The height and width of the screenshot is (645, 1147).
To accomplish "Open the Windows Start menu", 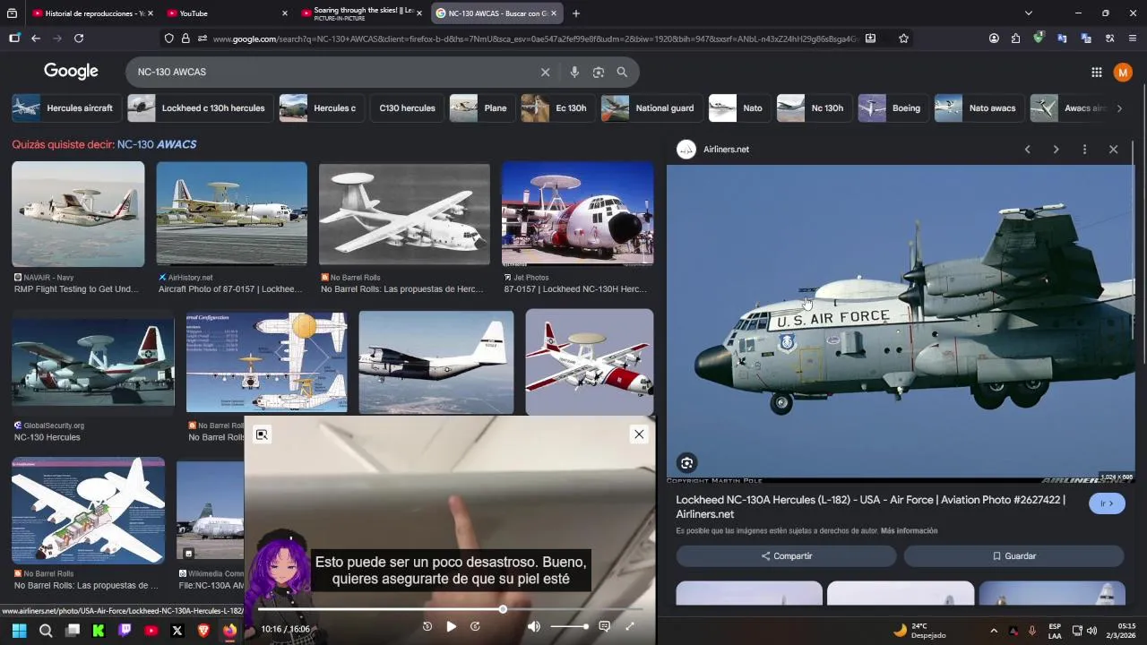I will point(19,631).
